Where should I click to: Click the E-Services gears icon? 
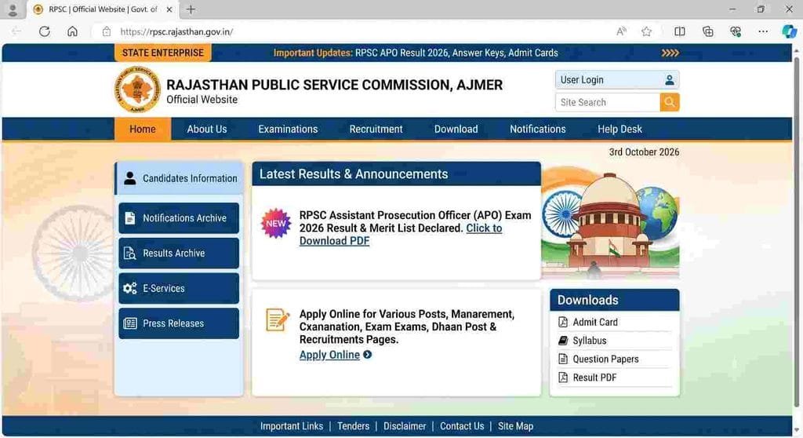tap(130, 288)
